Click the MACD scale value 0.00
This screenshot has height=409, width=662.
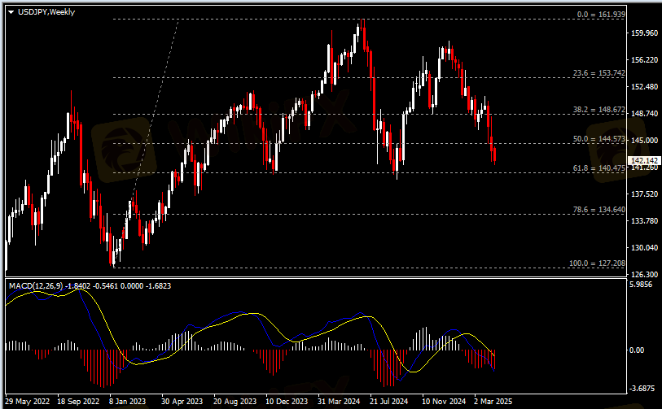click(x=637, y=350)
